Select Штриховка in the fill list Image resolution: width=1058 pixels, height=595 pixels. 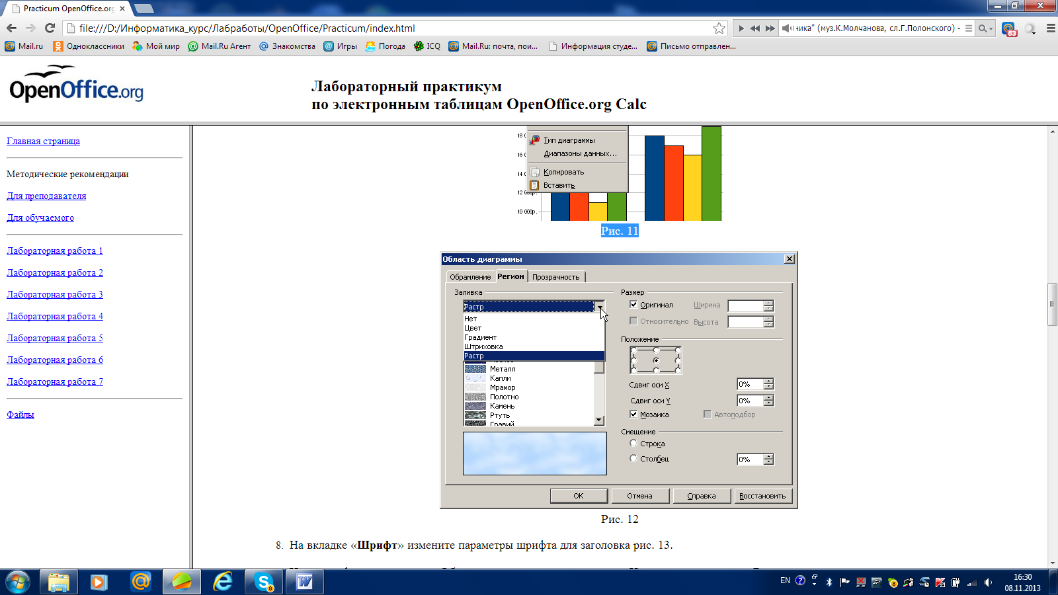tap(534, 346)
